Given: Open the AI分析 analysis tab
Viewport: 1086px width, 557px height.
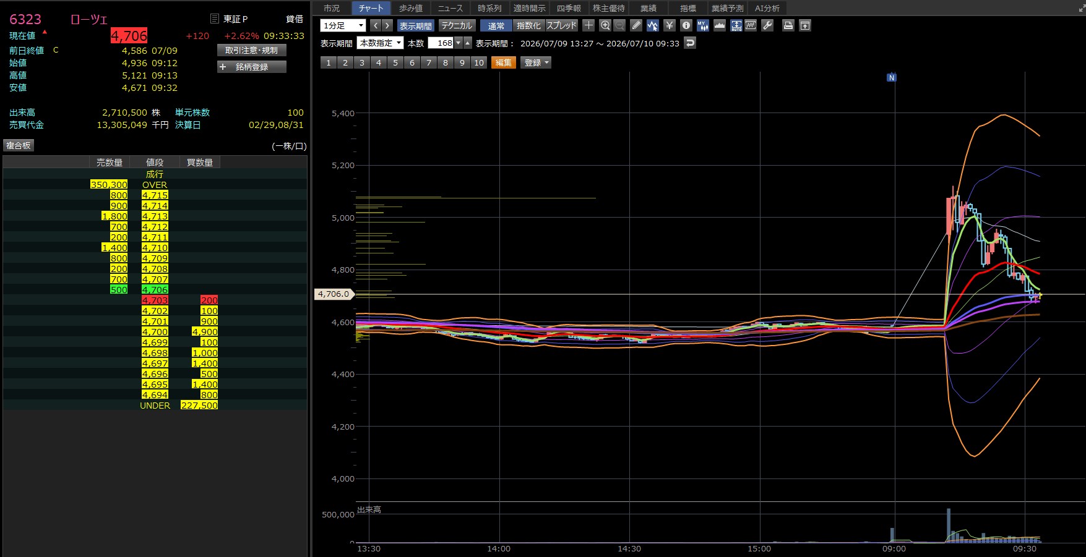Looking at the screenshot, I should tap(767, 8).
